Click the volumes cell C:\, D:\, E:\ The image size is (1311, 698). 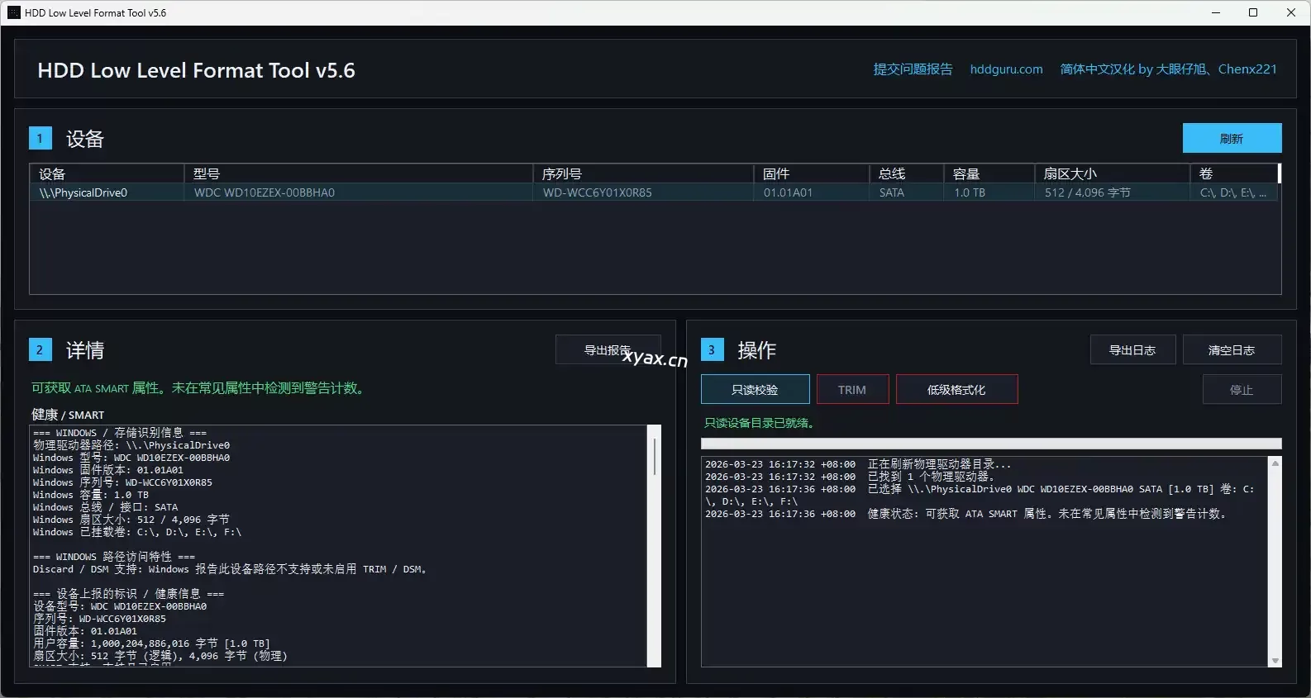[1232, 192]
